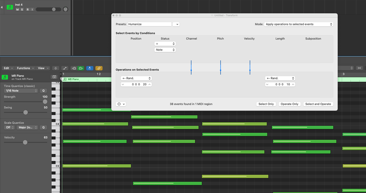Click the green music note icon beside MR Piano
Screen dimensions: 366x193
pyautogui.click(x=5, y=77)
